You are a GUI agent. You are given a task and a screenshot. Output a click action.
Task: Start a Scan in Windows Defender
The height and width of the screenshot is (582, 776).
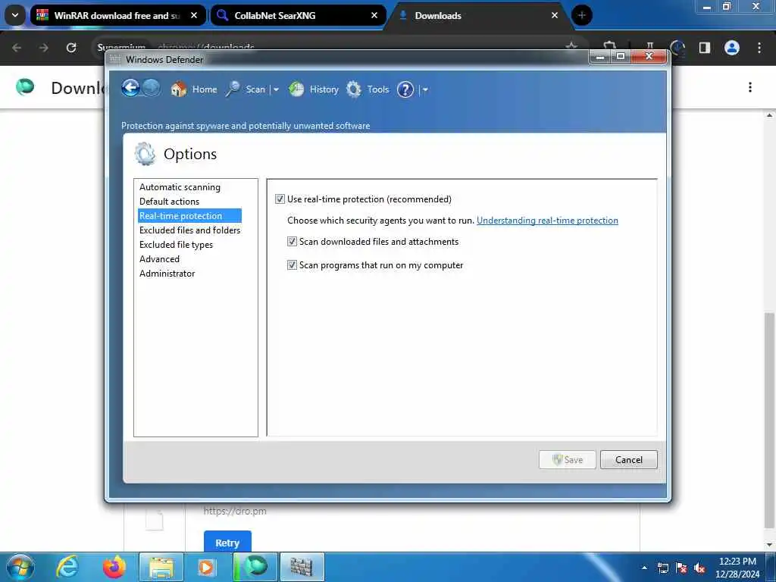tap(246, 89)
